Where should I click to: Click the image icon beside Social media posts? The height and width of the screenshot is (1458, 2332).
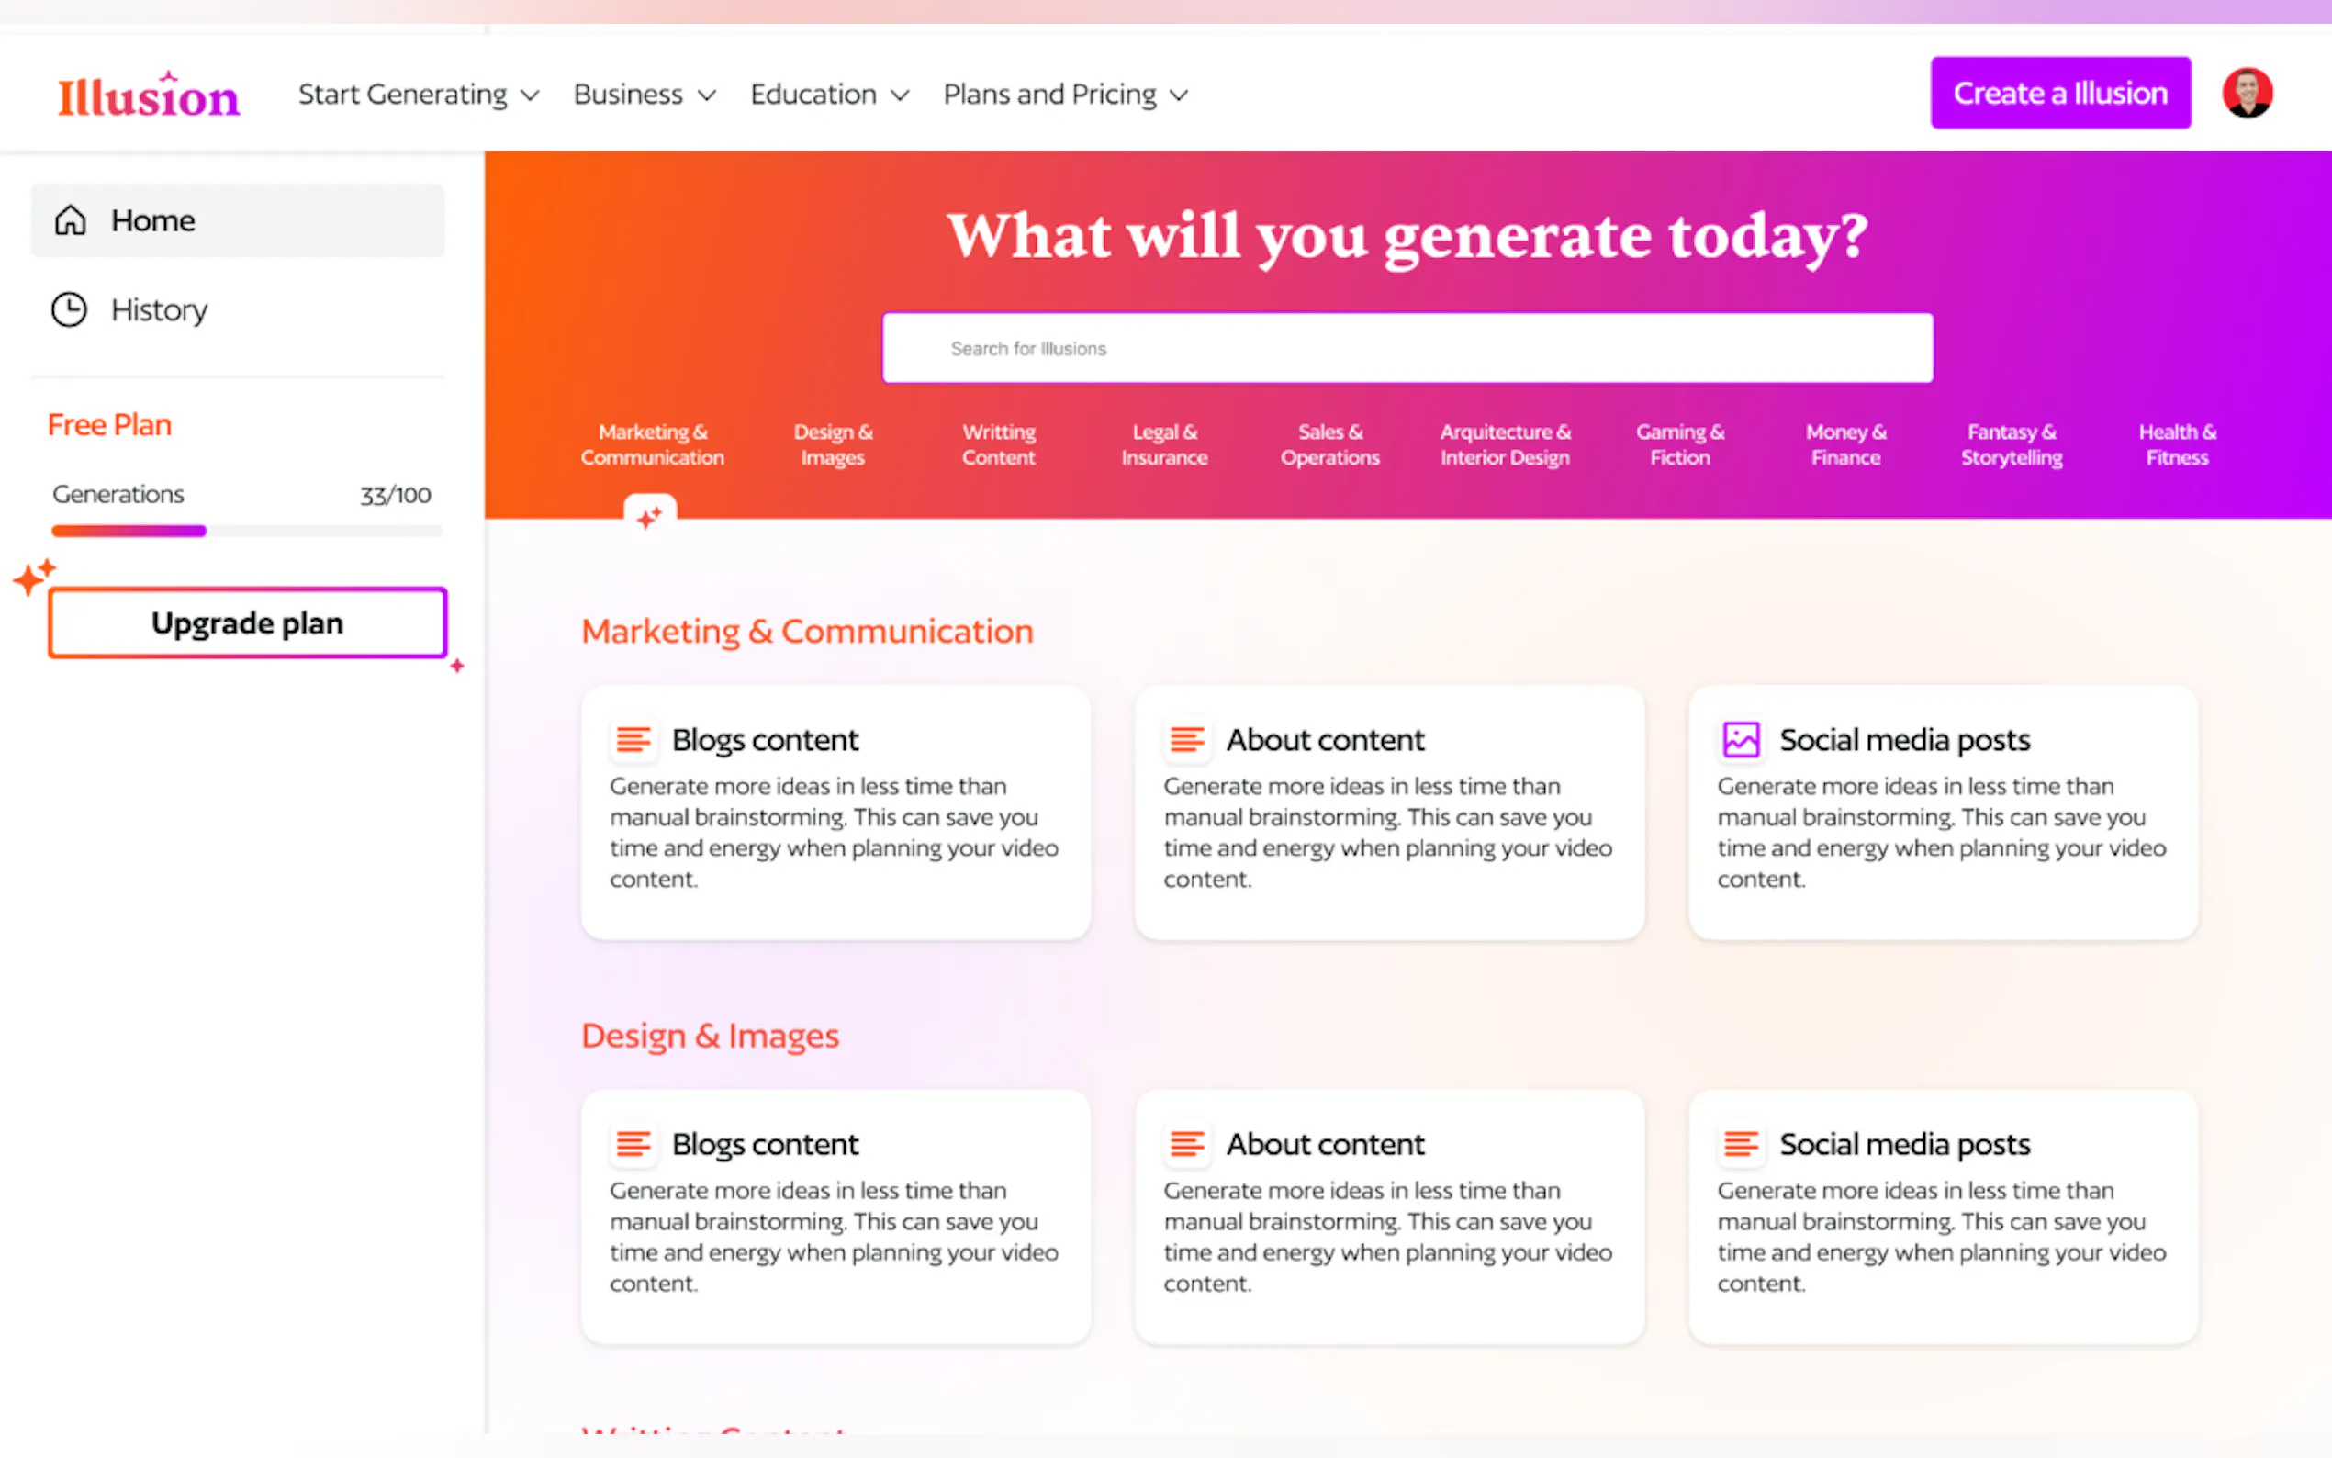pos(1741,740)
